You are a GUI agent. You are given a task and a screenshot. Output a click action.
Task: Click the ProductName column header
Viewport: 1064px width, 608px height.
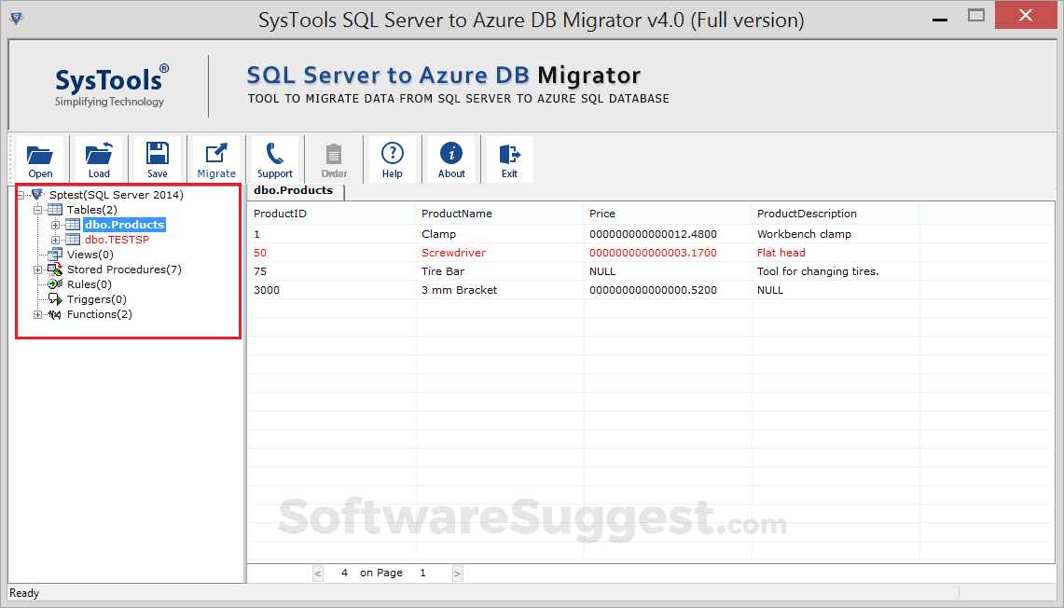(x=457, y=214)
